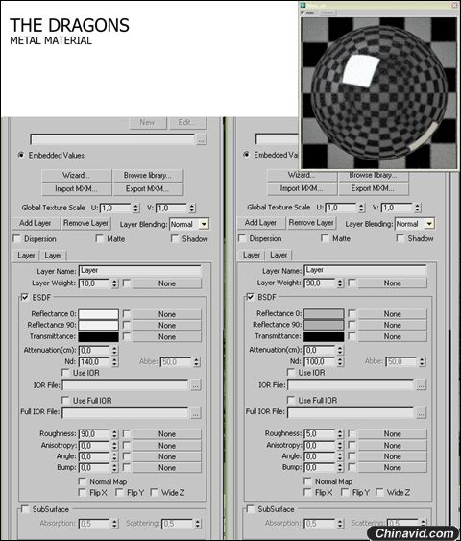Click Export MXM button in left panel
The height and width of the screenshot is (541, 461).
[x=148, y=189]
